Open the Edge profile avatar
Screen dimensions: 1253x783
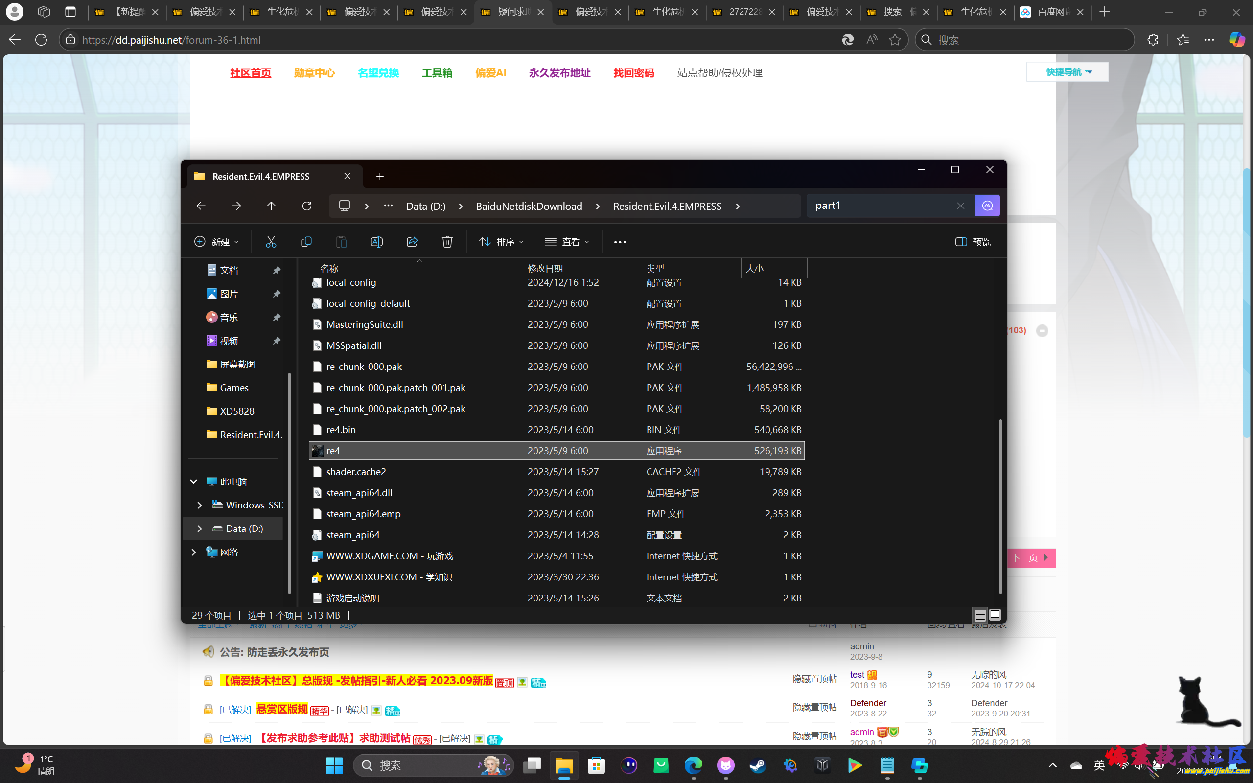[15, 11]
